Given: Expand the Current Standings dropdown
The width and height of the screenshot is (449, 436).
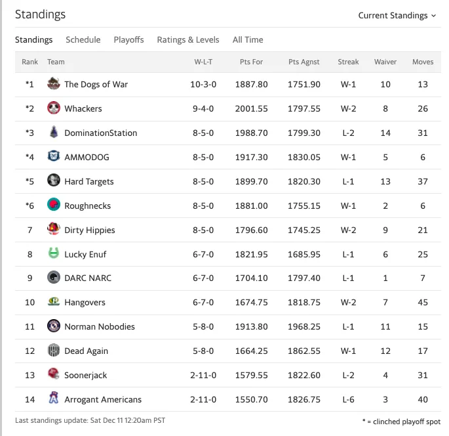Looking at the screenshot, I should tap(397, 16).
